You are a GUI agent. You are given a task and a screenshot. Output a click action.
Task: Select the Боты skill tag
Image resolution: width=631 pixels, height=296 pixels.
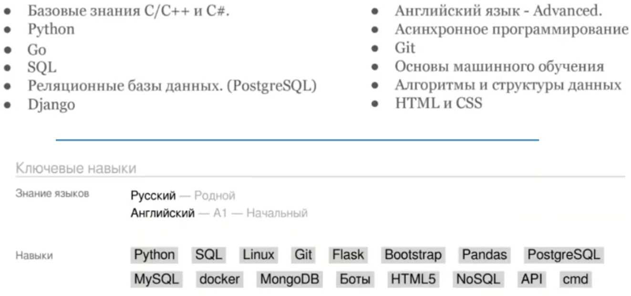click(x=355, y=279)
